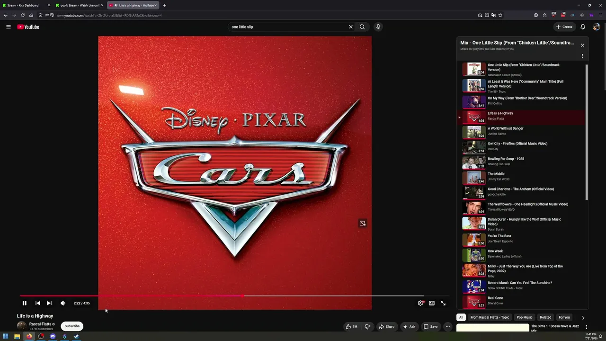Screen dimensions: 606x341
Task: Skip to the previous video in the mix
Action: [x=38, y=303]
